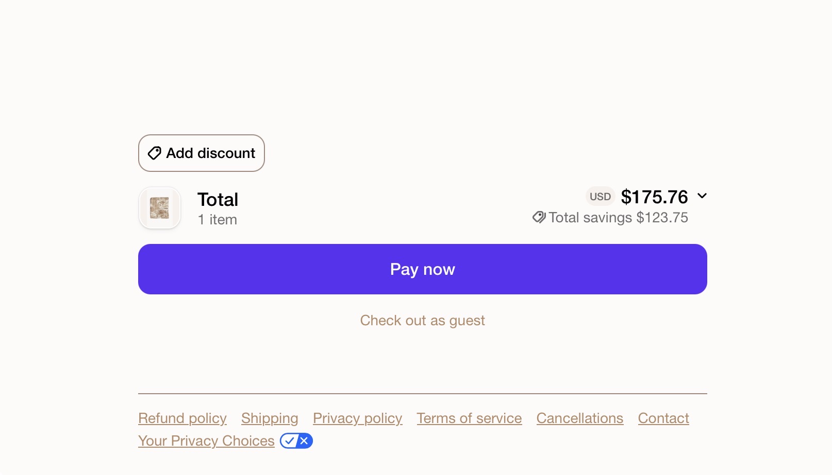Go to the Contact link
Viewport: 832px width, 475px height.
click(663, 418)
